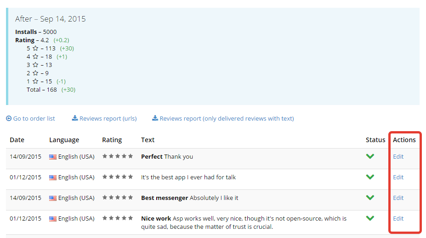Click the 4-star change value (+1)

pos(62,57)
